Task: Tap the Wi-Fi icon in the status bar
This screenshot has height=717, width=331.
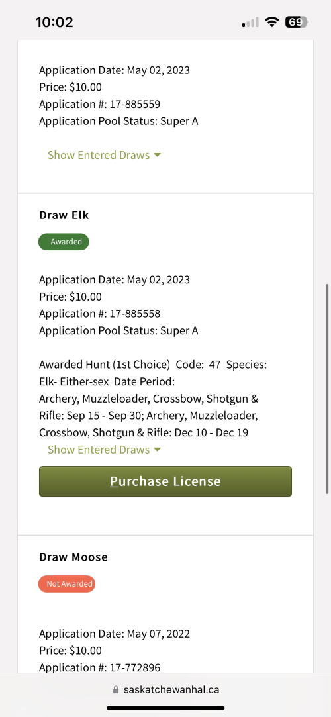Action: [273, 21]
